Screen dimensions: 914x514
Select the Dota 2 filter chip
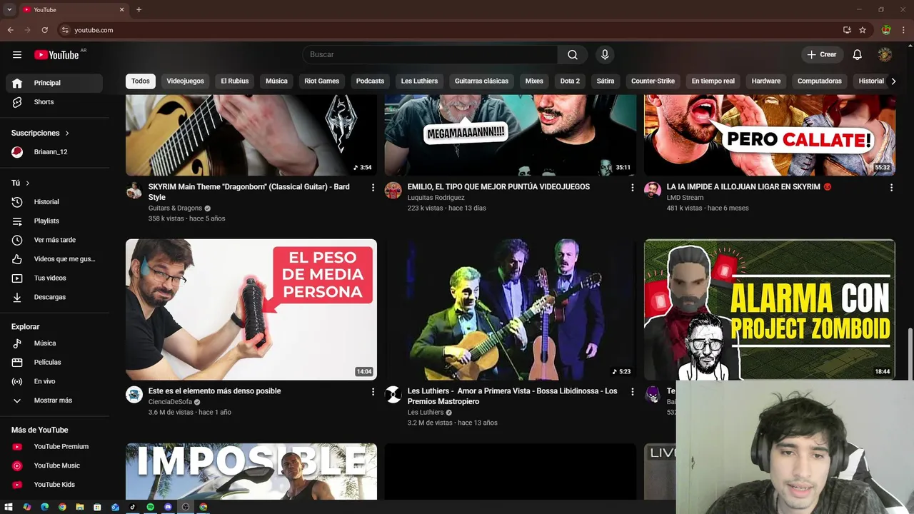570,81
